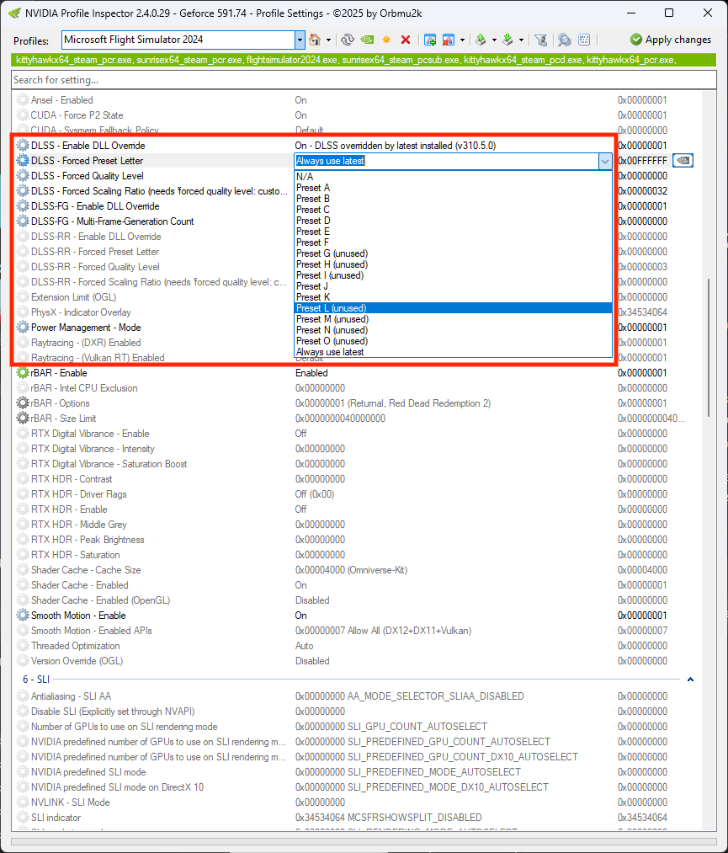728x853 pixels.
Task: Click the funnel filter icon on the toolbar
Action: pyautogui.click(x=541, y=40)
